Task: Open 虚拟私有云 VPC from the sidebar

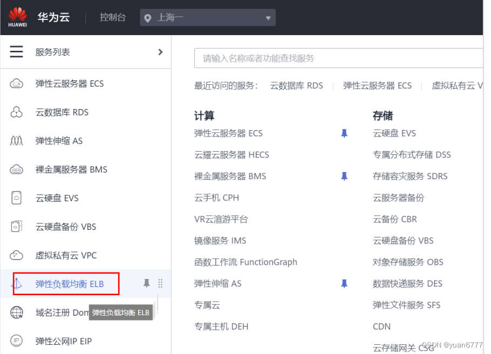Action: point(66,255)
